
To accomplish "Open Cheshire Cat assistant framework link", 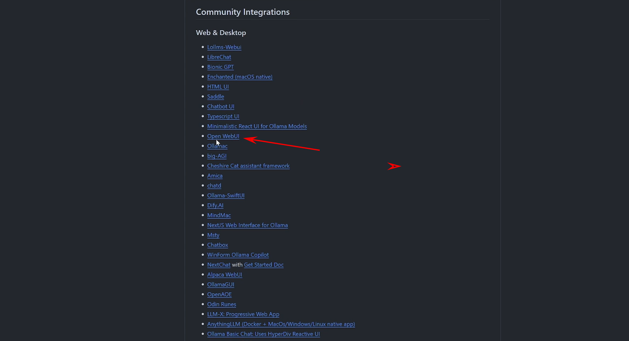I will coord(248,166).
